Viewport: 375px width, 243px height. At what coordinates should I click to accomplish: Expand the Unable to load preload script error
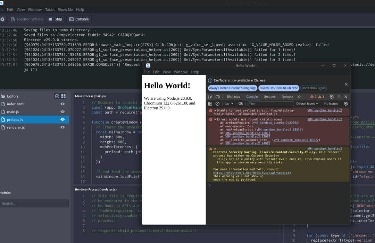[x=215, y=111]
